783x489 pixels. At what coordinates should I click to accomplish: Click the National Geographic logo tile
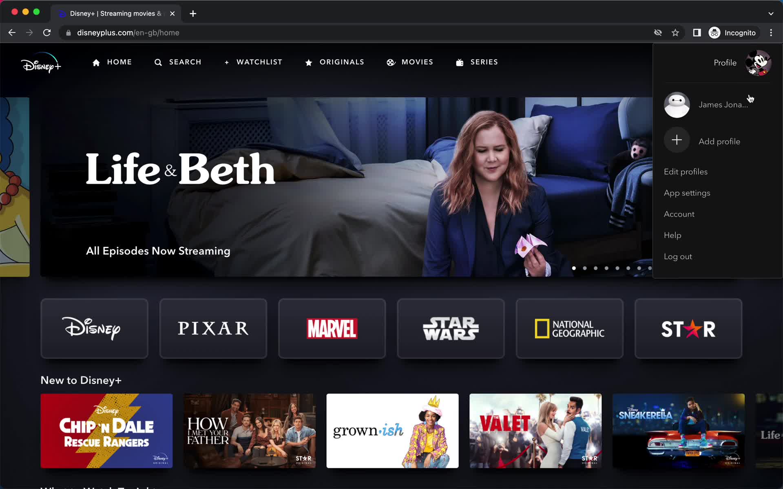pyautogui.click(x=569, y=328)
